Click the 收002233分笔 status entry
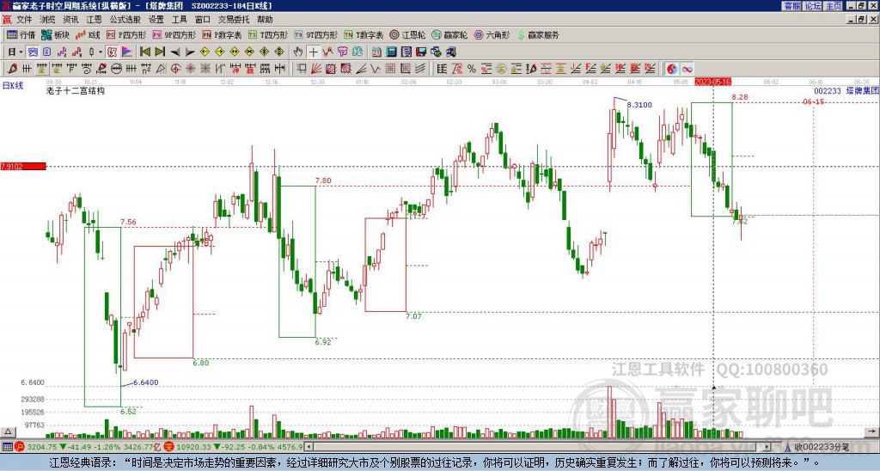The height and width of the screenshot is (471, 880). 822,447
